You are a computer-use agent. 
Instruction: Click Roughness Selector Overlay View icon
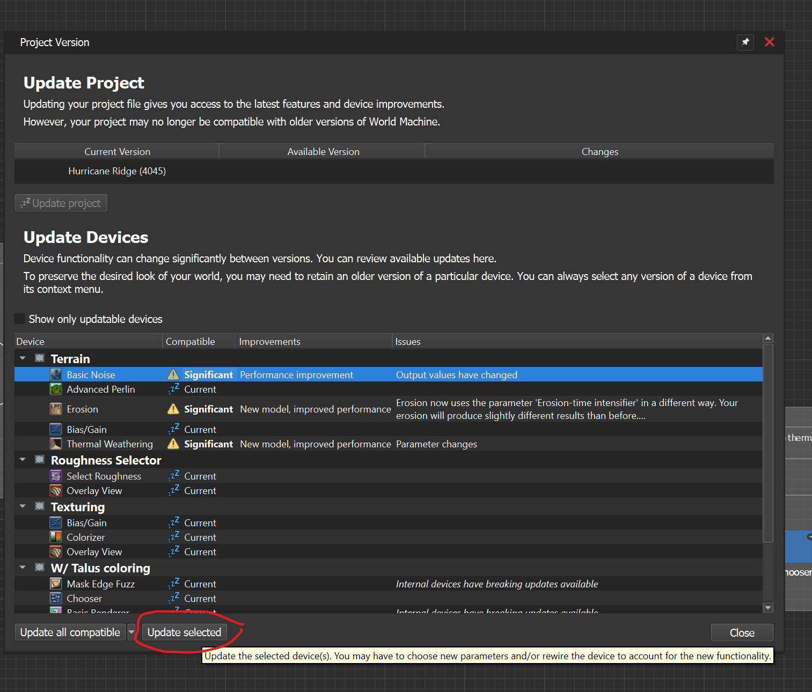pos(56,490)
